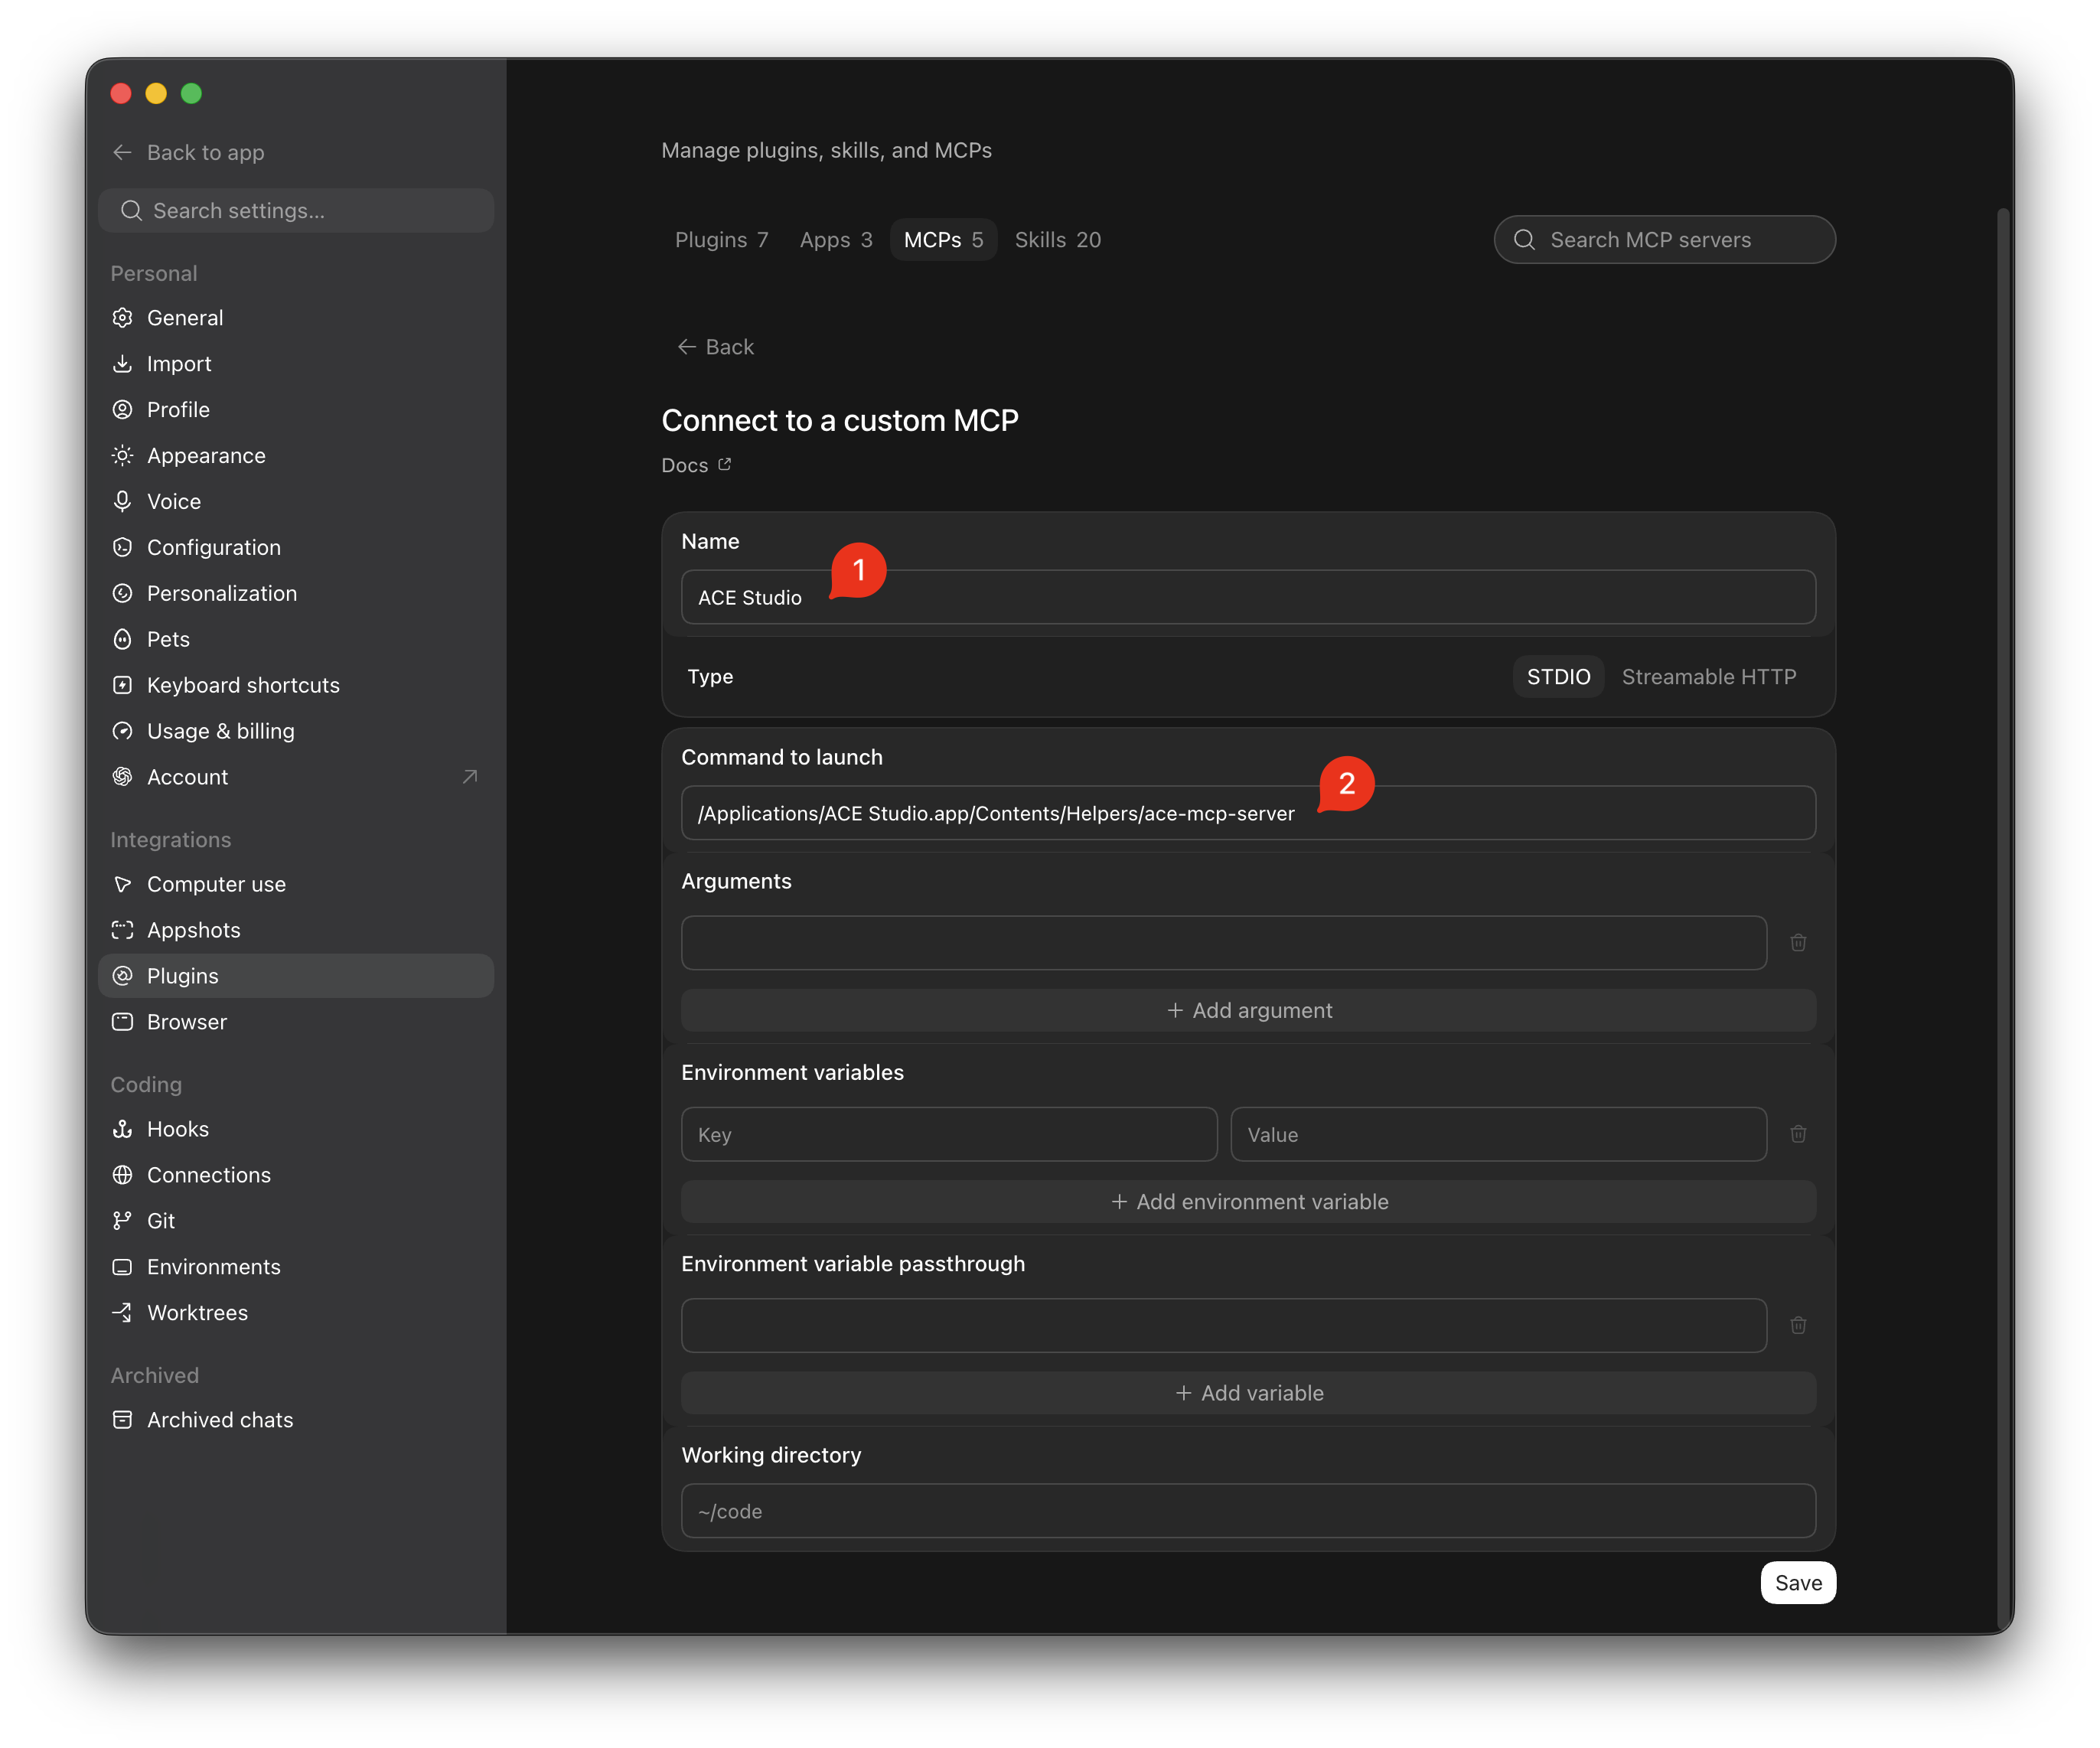2100x1748 pixels.
Task: Click Back above Connect to a custom MCP
Action: (x=716, y=347)
